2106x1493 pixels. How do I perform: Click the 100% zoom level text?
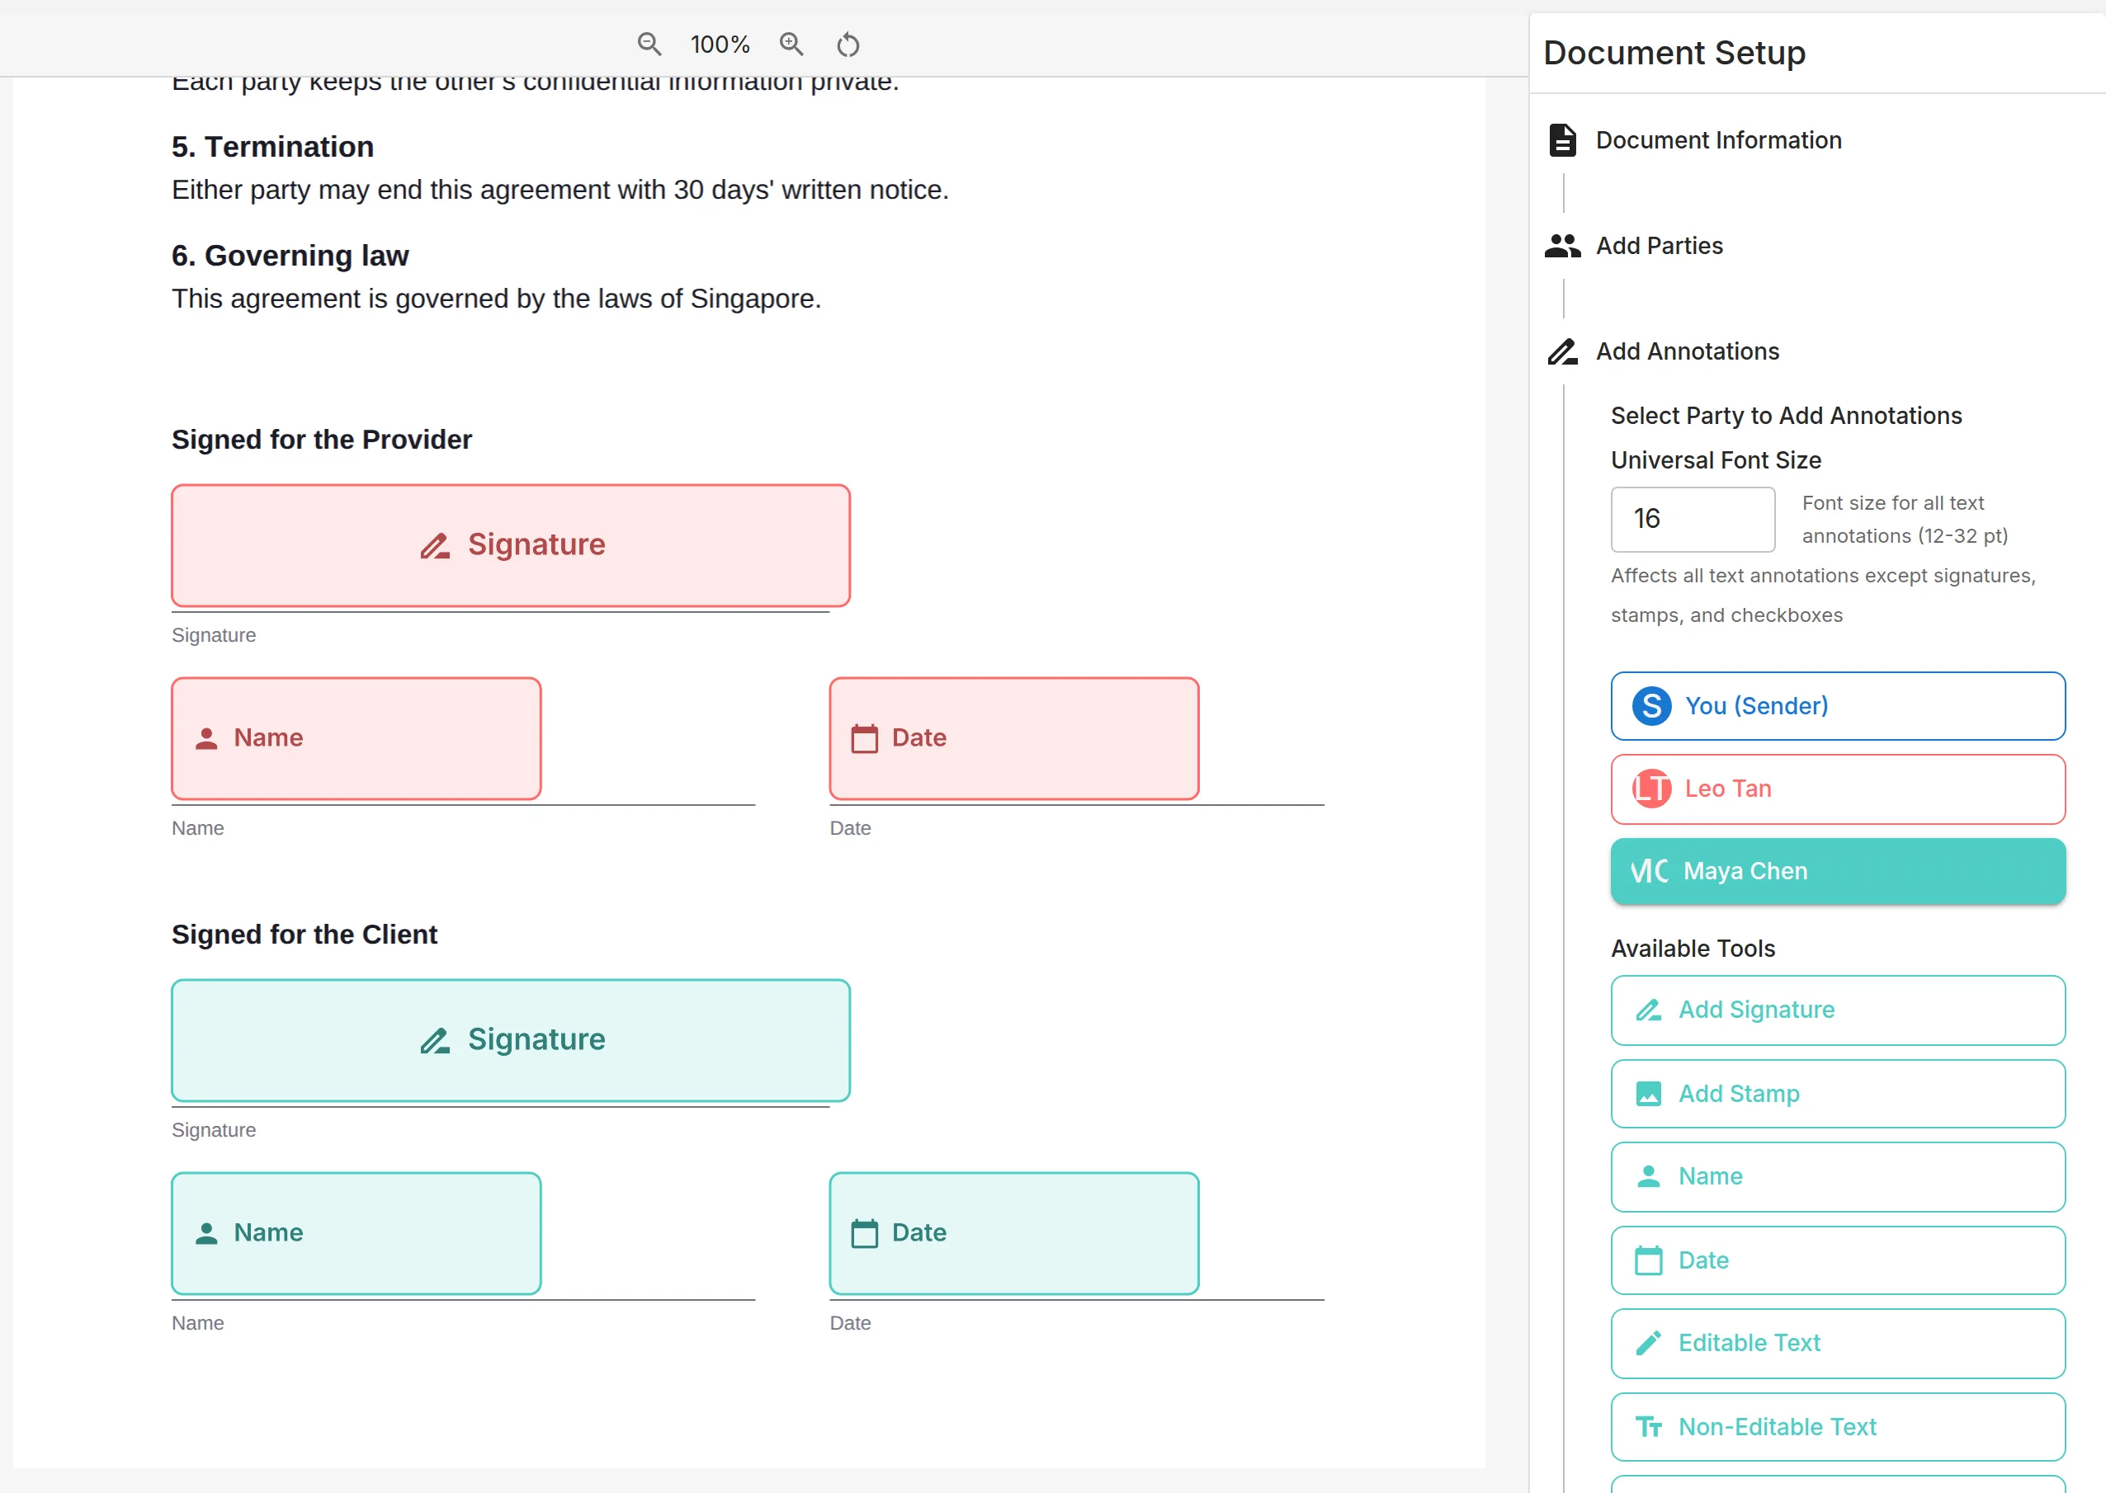(x=720, y=44)
